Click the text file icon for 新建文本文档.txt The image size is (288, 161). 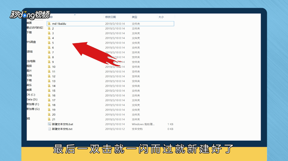pyautogui.click(x=49, y=129)
